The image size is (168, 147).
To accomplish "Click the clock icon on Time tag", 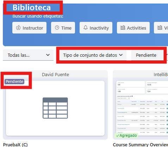I will [x=57, y=27].
